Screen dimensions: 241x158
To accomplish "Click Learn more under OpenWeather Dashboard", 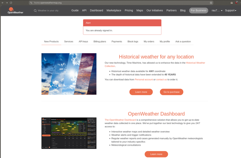I will point(156,154).
